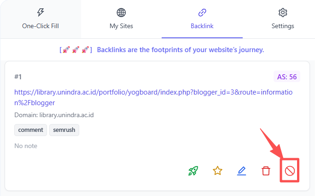
Task: Click the AS: 56 score badge
Action: 287,77
